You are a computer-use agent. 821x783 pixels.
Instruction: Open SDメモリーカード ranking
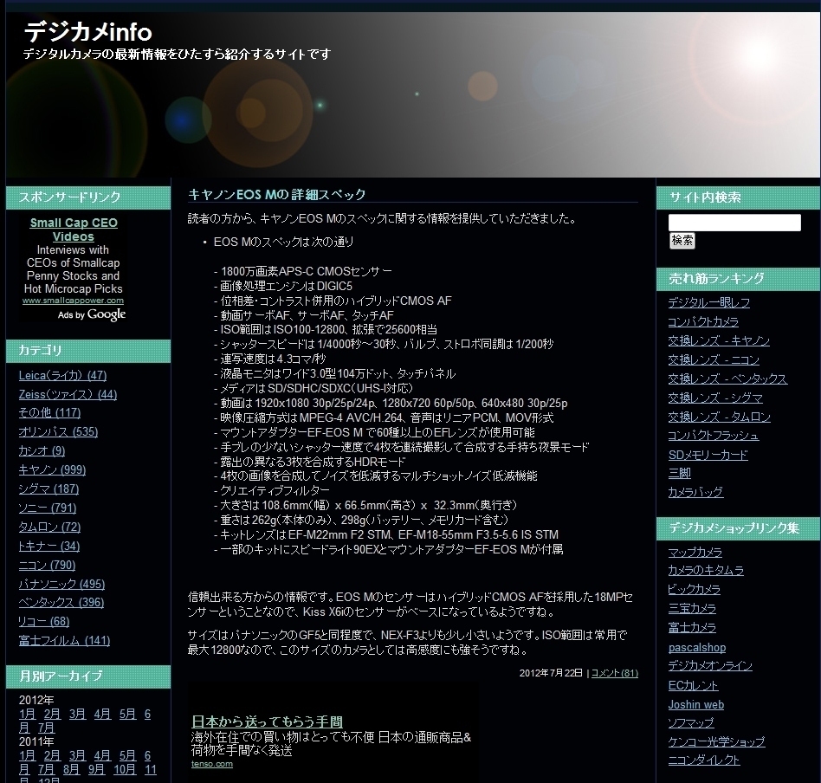pos(708,455)
